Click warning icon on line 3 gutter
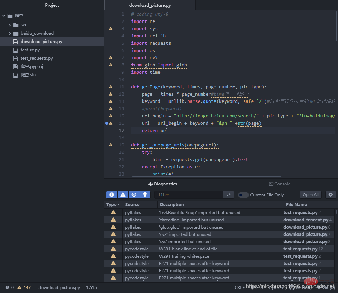The height and width of the screenshot is (293, 338). [x=111, y=28]
